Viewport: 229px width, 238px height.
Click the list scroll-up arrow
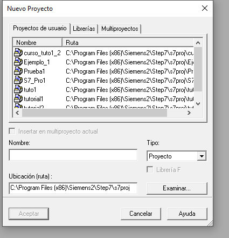(x=198, y=43)
